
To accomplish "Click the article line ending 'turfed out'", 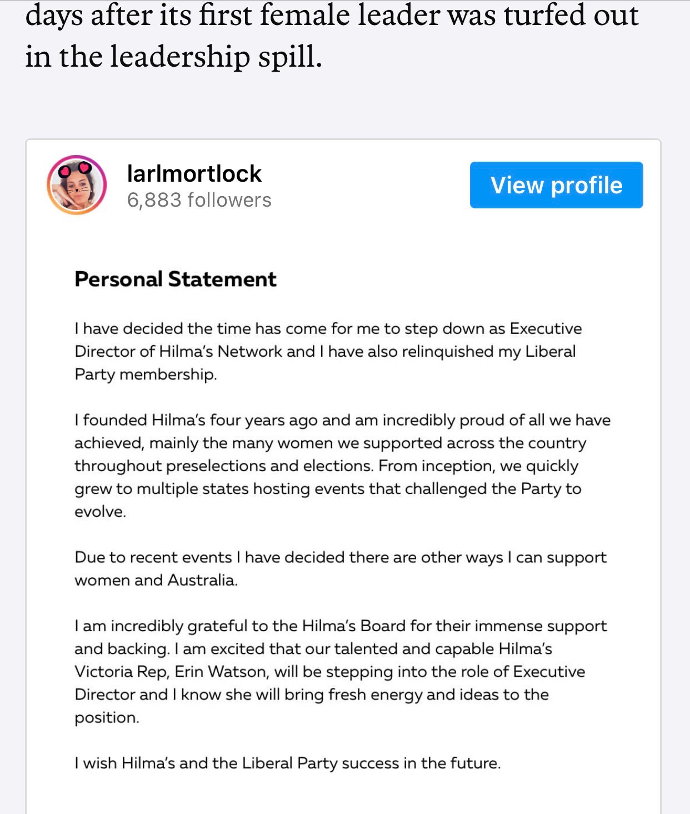I will point(332,15).
